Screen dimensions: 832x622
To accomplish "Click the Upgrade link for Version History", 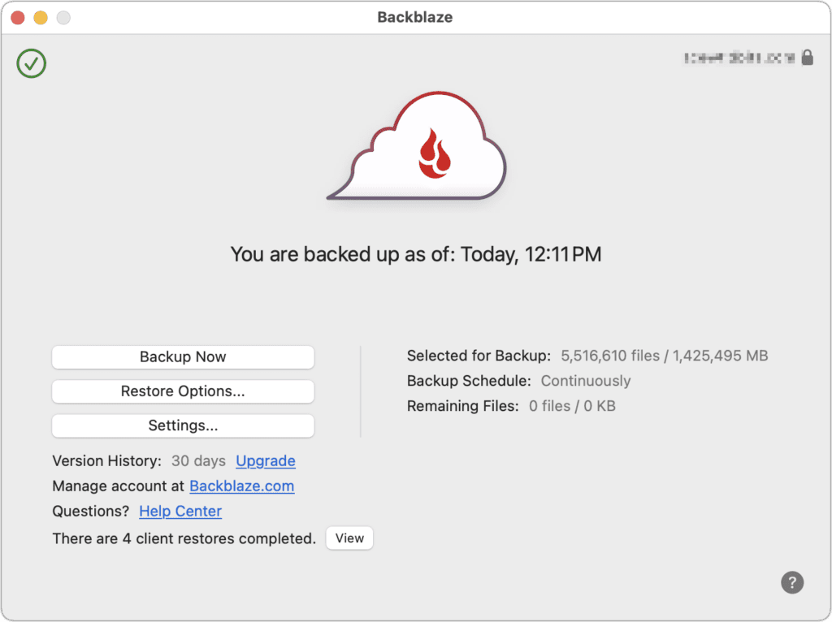I will coord(266,461).
